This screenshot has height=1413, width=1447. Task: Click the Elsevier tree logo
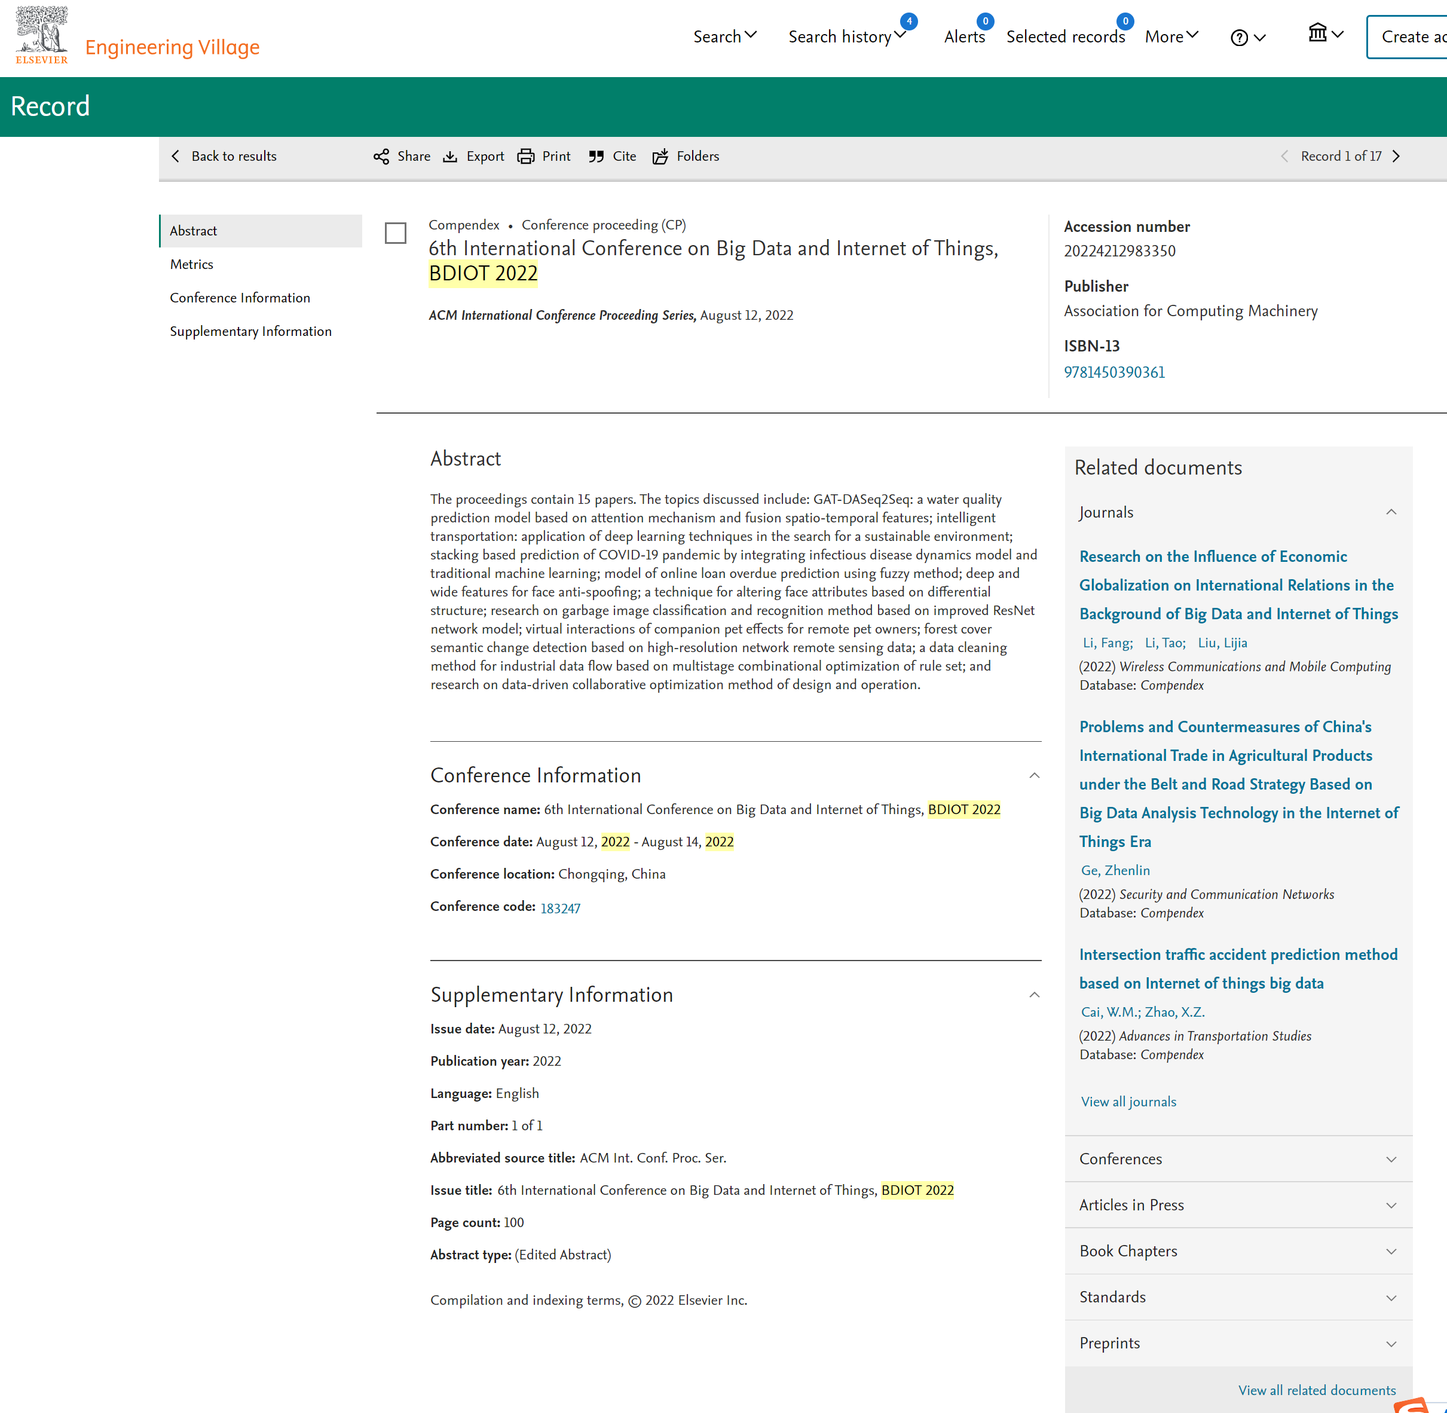point(42,35)
